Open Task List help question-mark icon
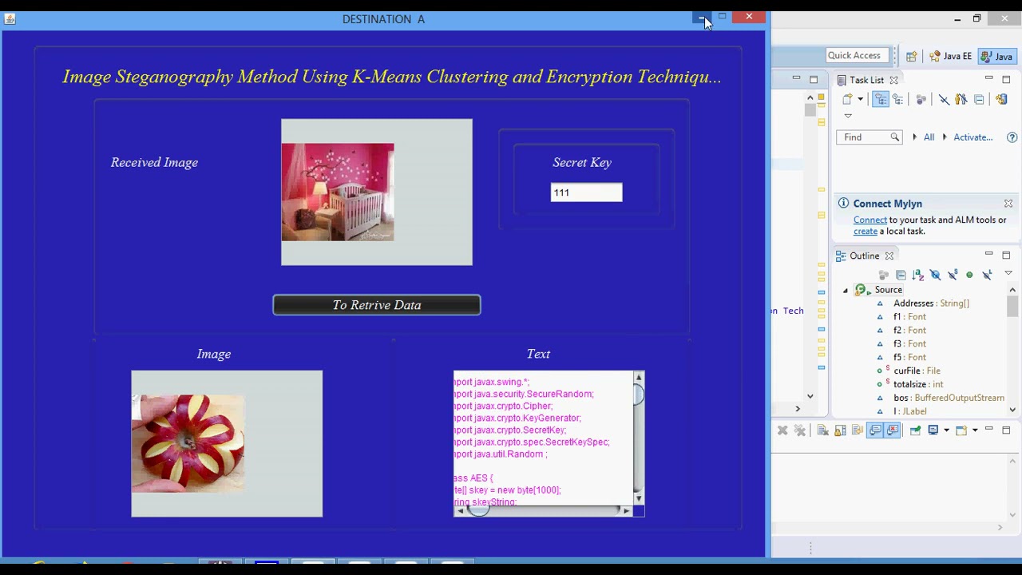This screenshot has height=575, width=1022. [x=1012, y=137]
